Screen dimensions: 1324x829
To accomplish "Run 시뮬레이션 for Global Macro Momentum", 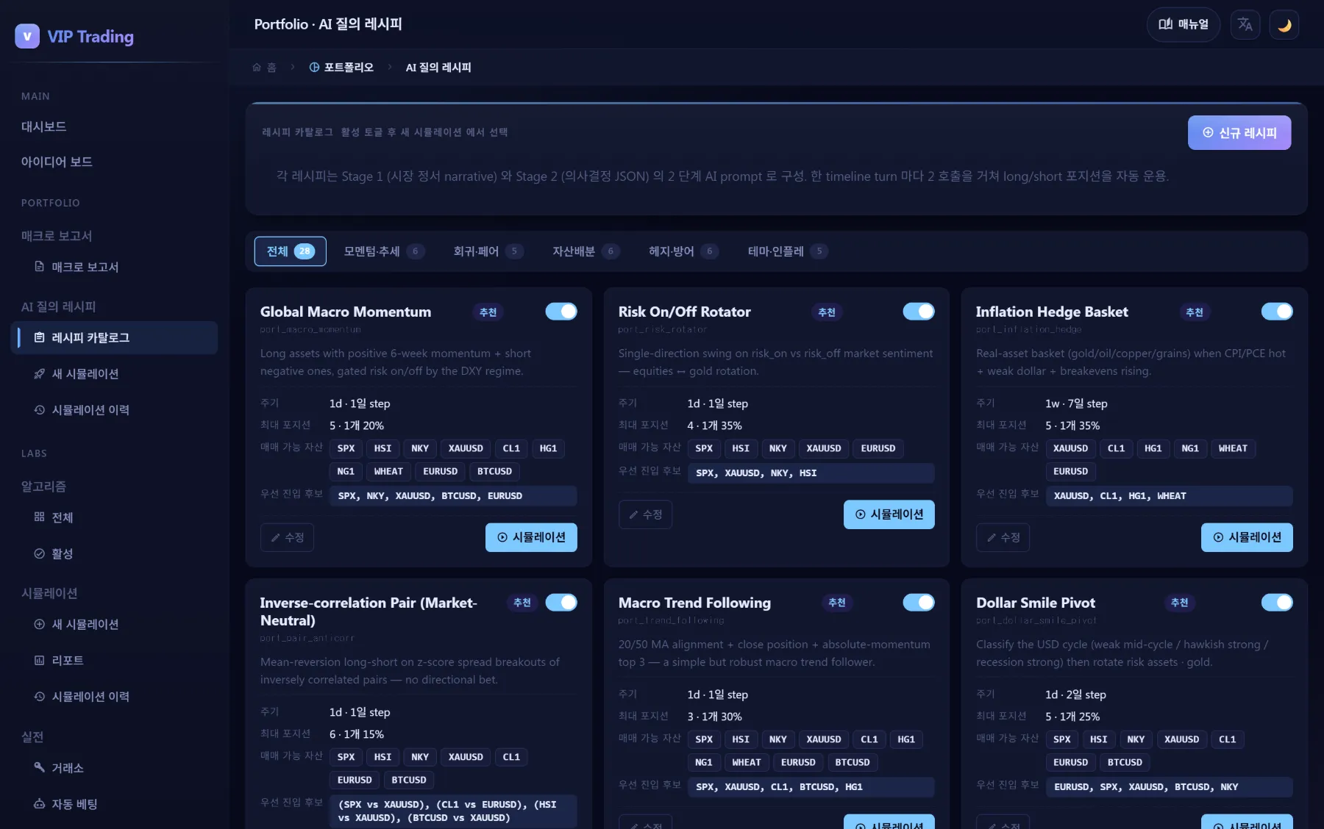I will coord(531,537).
